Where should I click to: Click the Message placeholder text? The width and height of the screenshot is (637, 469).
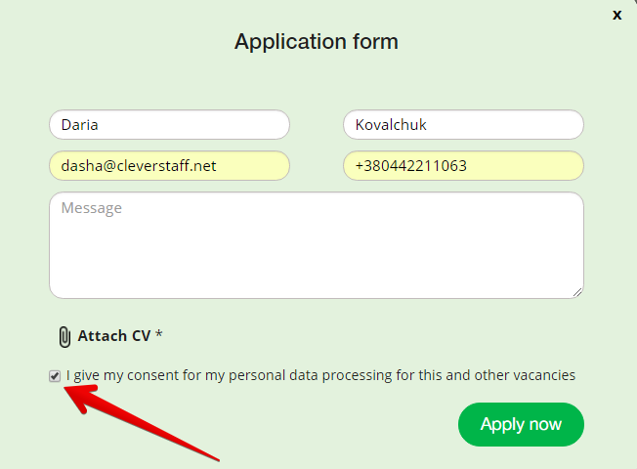(x=92, y=208)
